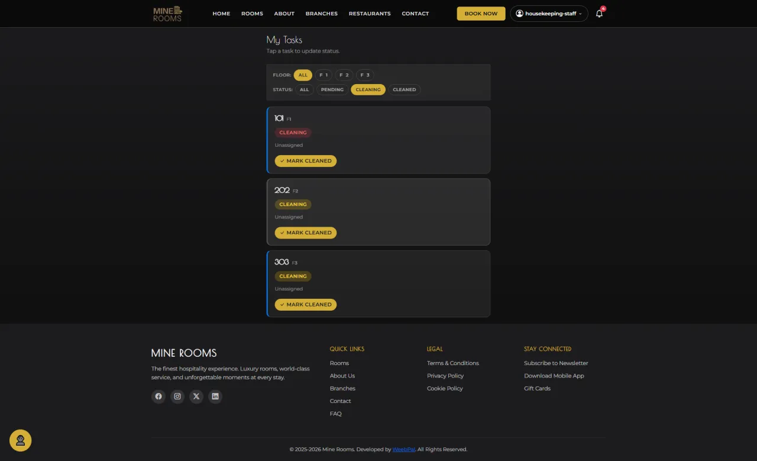
Task: Select the Cleaned status filter
Action: click(x=405, y=90)
